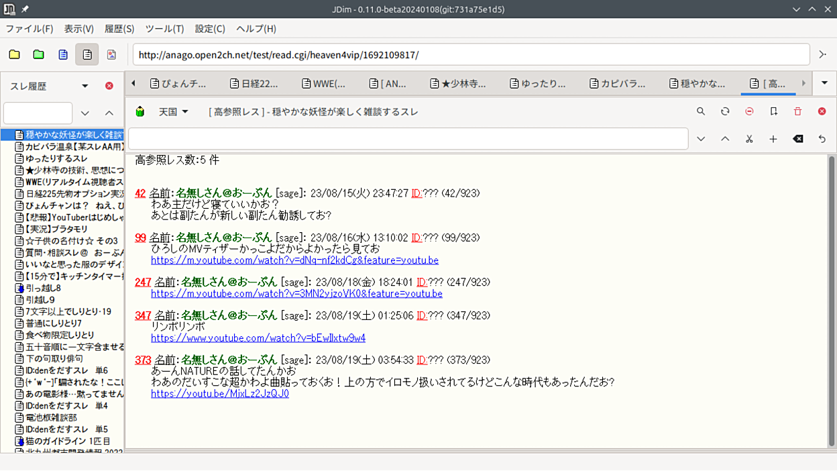Open the 表示(V) menu
The image size is (837, 471).
coord(78,29)
